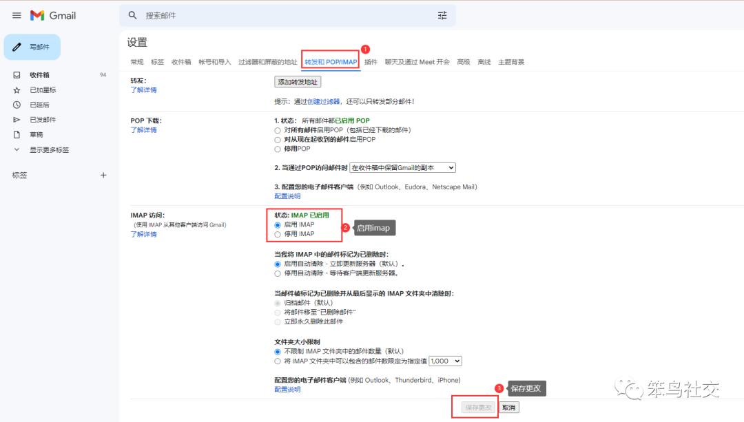Open 了解详情 link under POP 下载
Viewport: 744px width, 422px height.
(x=144, y=130)
